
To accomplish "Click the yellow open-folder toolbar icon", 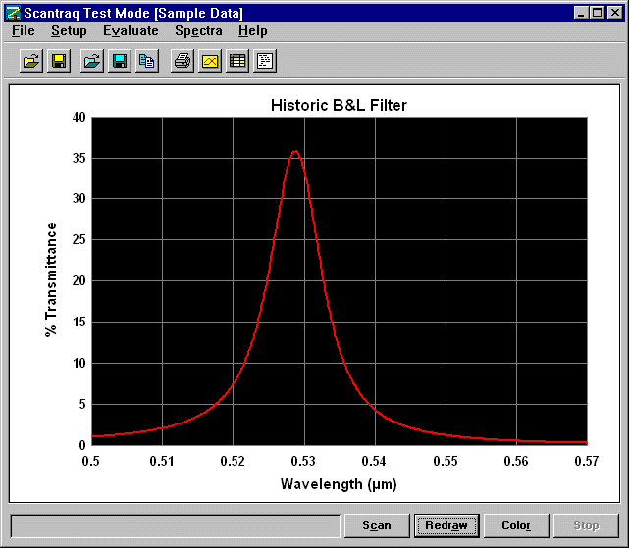I will click(31, 61).
